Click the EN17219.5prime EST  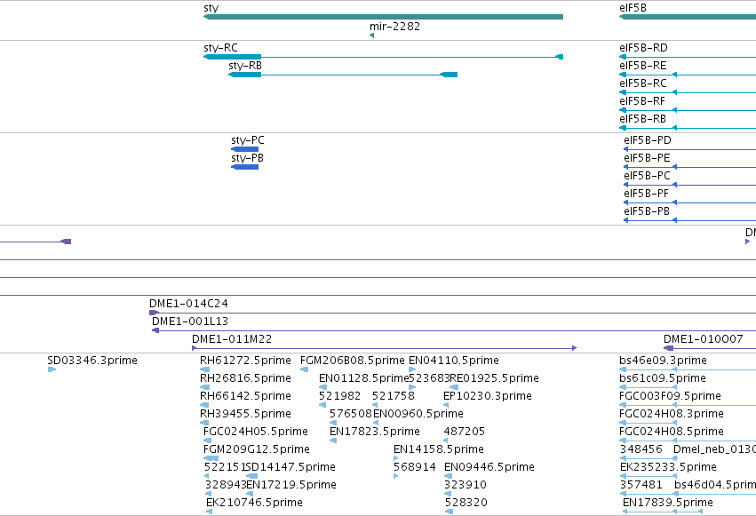pos(250,494)
